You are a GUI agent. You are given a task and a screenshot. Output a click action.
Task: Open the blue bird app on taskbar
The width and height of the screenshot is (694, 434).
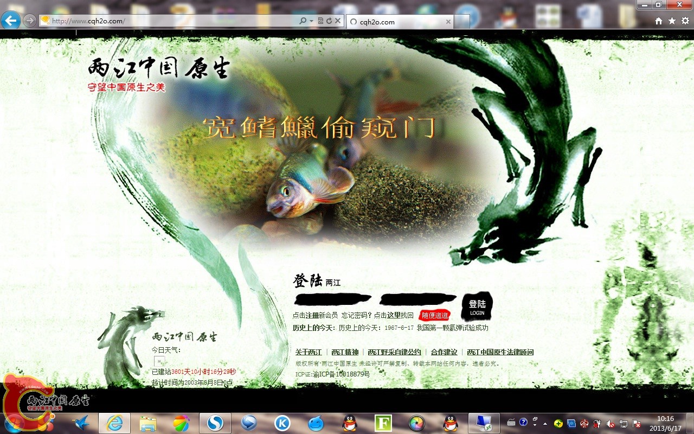click(x=82, y=423)
